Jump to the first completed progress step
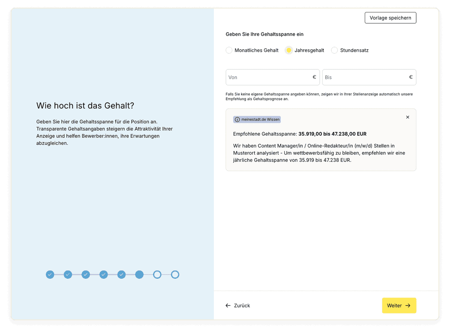This screenshot has width=450, height=334. pyautogui.click(x=50, y=274)
